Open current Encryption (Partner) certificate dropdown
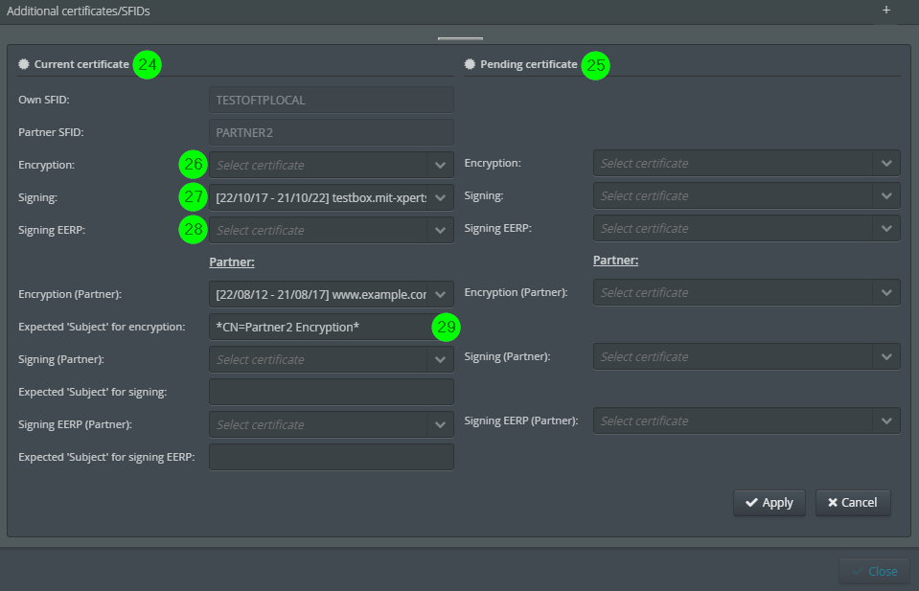 pyautogui.click(x=332, y=295)
